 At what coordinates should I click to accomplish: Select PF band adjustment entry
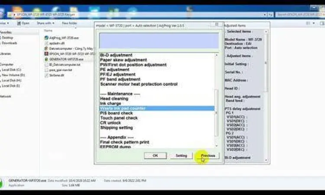(120, 79)
